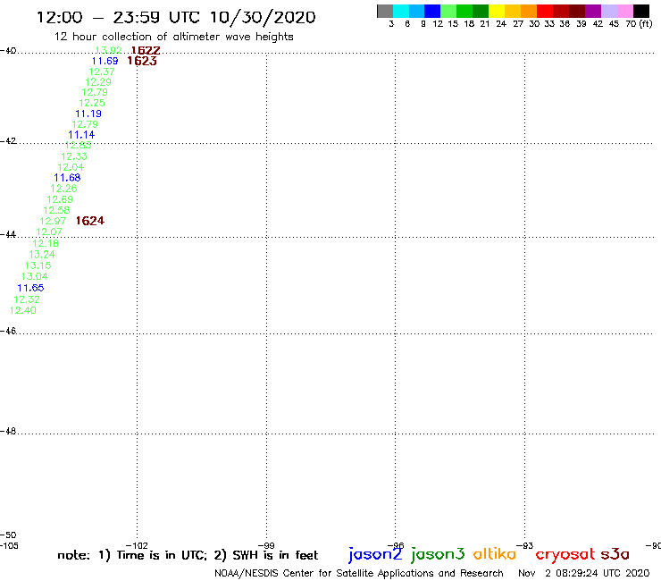The height and width of the screenshot is (581, 661).
Task: Click the -105 longitude corner label
Action: pos(9,545)
